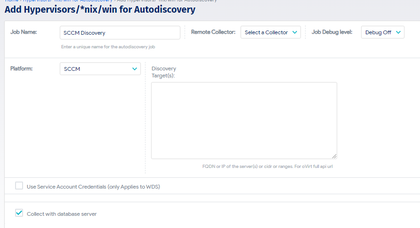Click the Hypervisors/*nix/win for Autodiscovery breadcrumb link
Viewport: 420px width, 228px height.
point(67,1)
